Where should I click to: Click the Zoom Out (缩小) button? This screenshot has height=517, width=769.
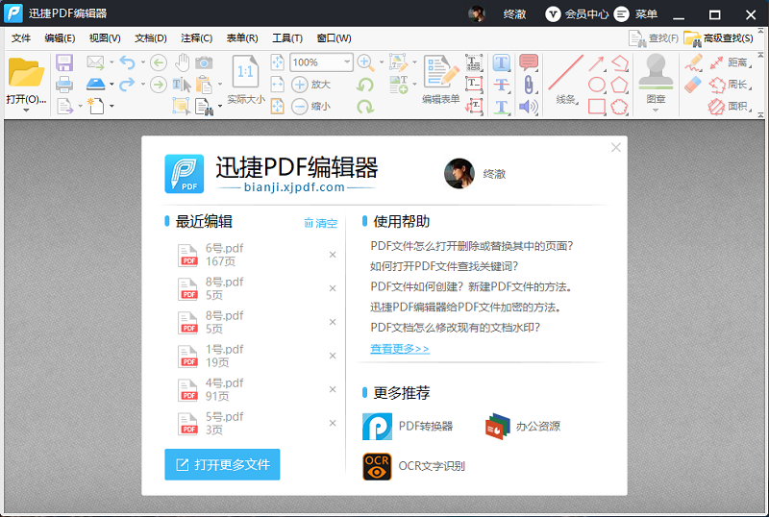point(310,106)
